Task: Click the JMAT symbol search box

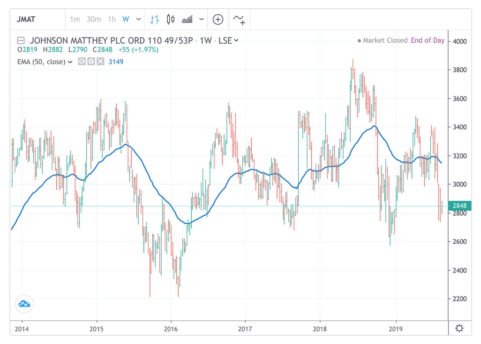Action: [38, 19]
